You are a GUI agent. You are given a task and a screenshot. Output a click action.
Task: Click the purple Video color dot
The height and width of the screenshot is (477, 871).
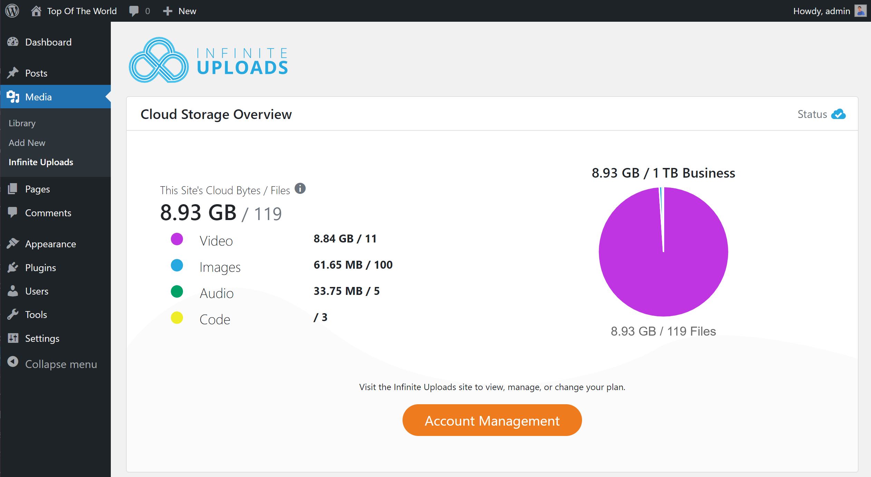tap(177, 239)
